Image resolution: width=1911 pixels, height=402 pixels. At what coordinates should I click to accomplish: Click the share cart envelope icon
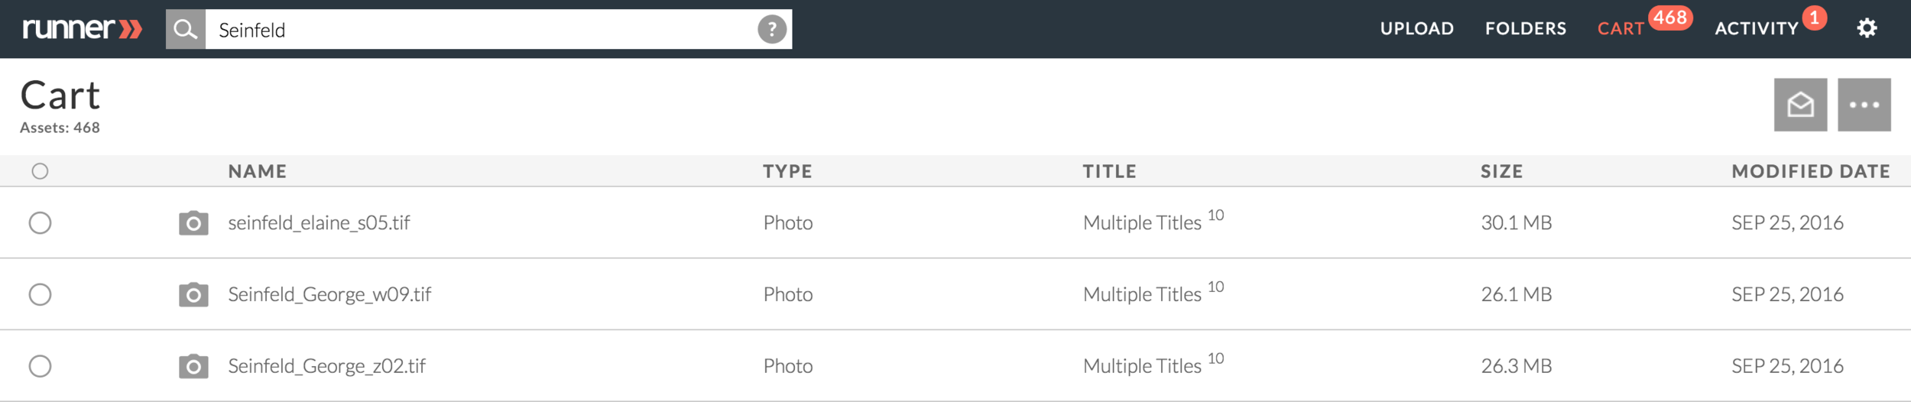pos(1800,105)
